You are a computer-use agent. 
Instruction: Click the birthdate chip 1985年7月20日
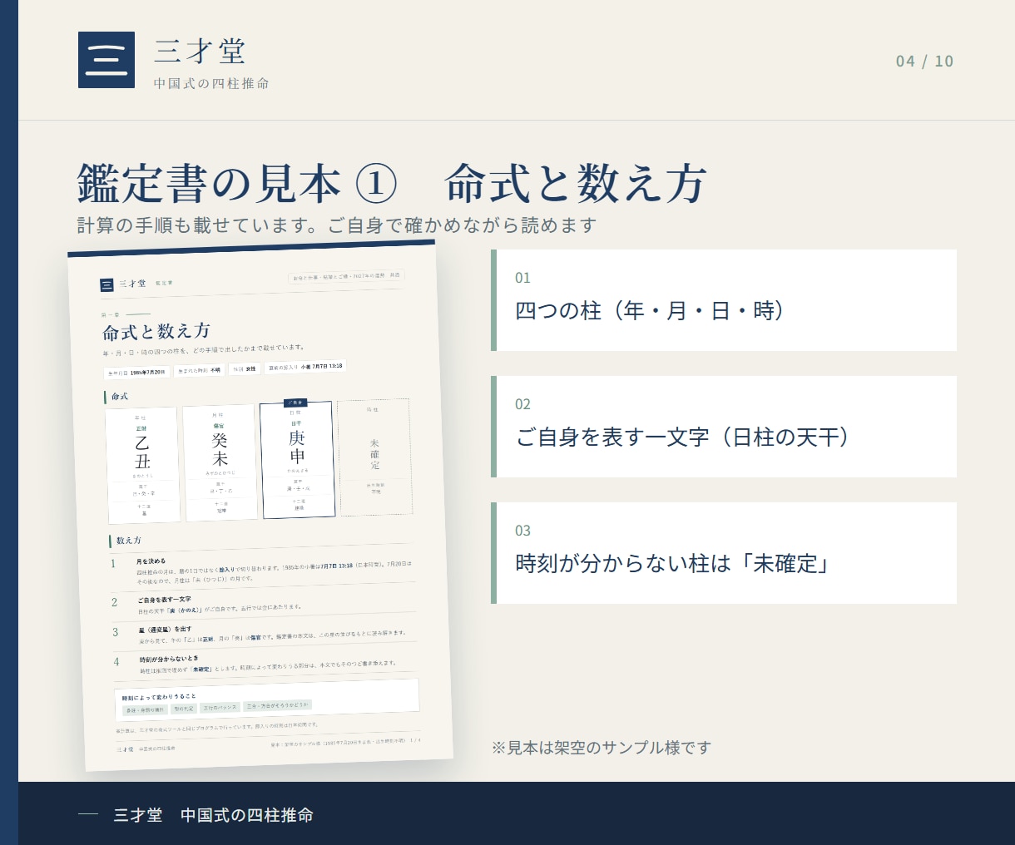pos(137,373)
